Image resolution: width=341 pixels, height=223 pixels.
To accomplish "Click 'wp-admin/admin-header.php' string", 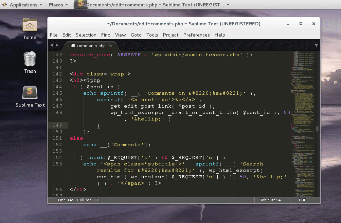I will pos(197,54).
